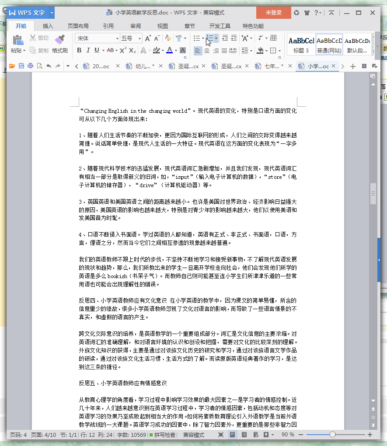Click the 剪切 cut button
This screenshot has width=387, height=446.
tap(39, 38)
